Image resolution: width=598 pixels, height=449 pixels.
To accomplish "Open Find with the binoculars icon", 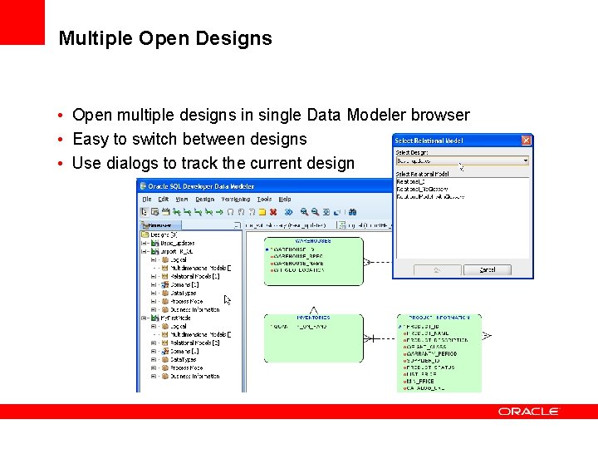I will (x=353, y=212).
